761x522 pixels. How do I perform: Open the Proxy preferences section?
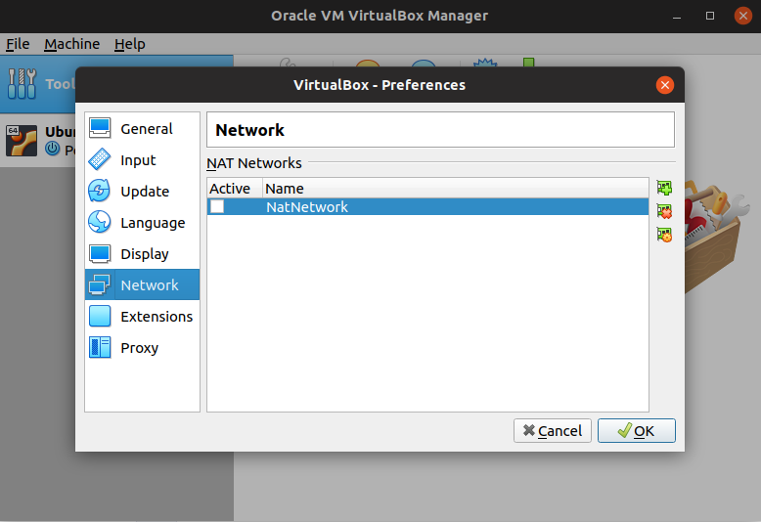coord(142,347)
